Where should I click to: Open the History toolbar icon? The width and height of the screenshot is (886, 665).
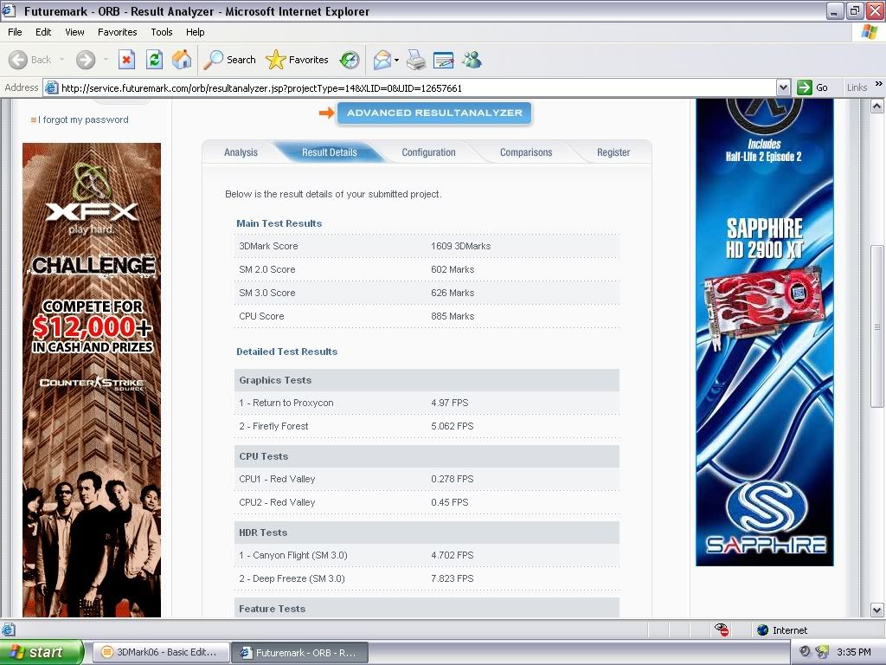[x=350, y=60]
